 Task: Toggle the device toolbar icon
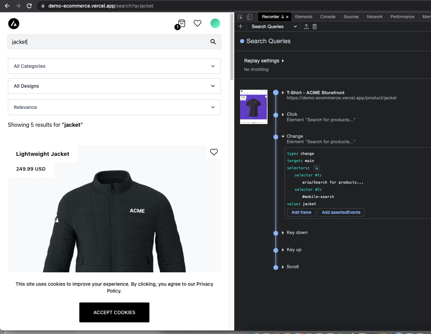coord(250,16)
